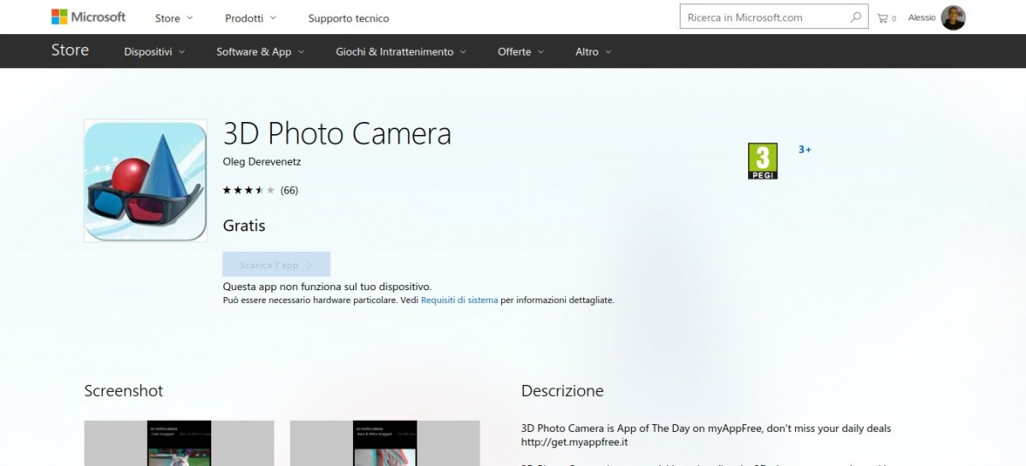
Task: Click 'Questa app non funziona' message
Action: 327,287
